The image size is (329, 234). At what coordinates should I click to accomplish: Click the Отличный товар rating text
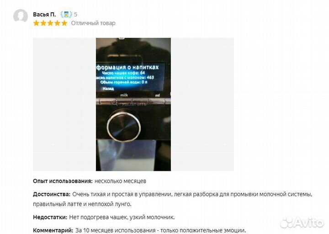[93, 23]
